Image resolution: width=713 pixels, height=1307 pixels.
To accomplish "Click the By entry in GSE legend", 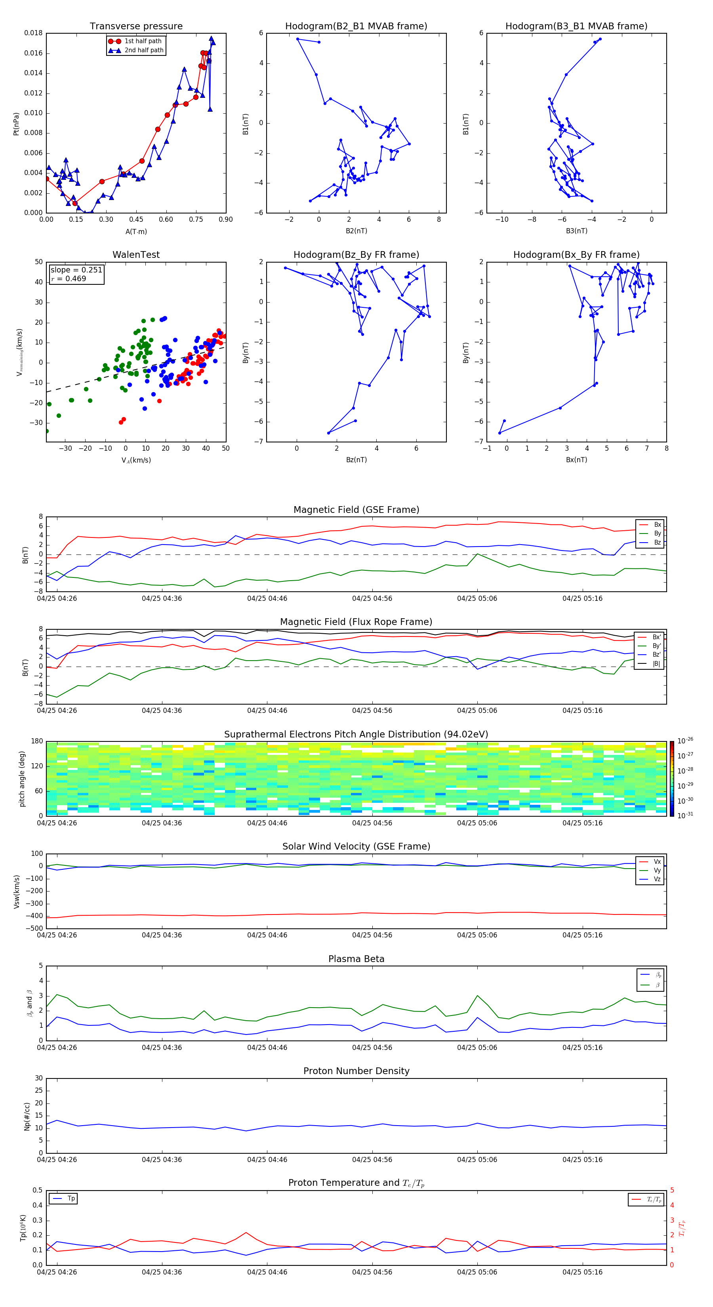I will pyautogui.click(x=650, y=533).
